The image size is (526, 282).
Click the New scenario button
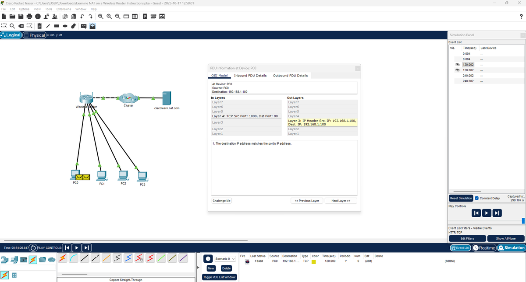(211, 268)
